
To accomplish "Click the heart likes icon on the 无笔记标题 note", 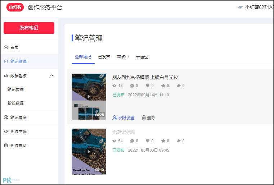I will click(148, 141).
